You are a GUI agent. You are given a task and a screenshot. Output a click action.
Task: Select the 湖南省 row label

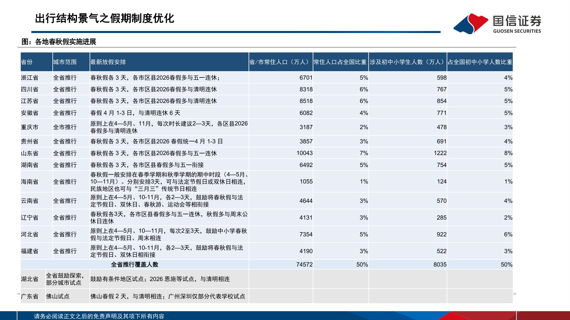(x=30, y=165)
